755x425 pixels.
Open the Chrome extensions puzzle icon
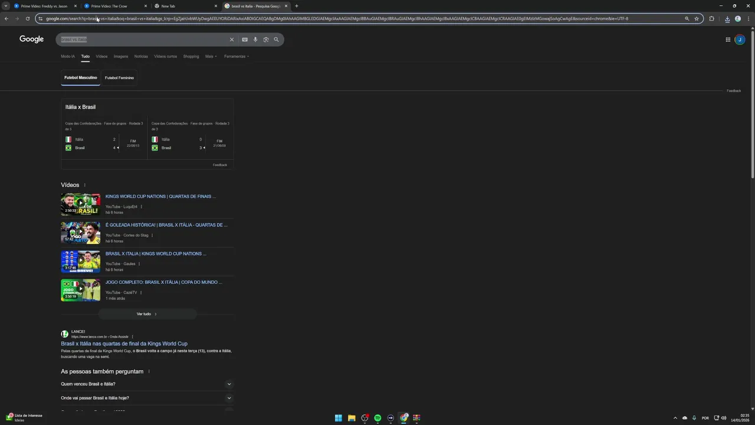711,18
